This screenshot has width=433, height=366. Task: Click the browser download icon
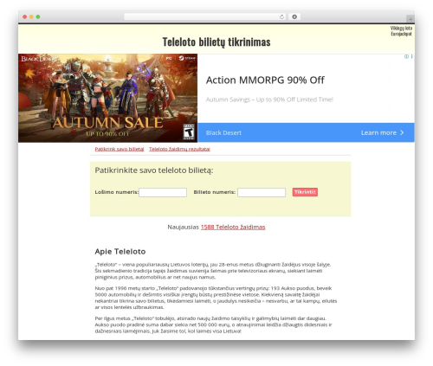click(294, 16)
